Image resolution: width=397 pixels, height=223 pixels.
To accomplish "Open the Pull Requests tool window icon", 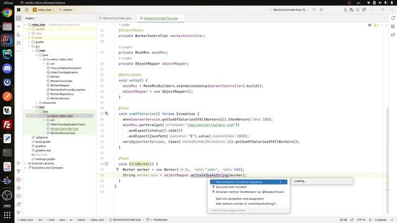I will [x=19, y=43].
